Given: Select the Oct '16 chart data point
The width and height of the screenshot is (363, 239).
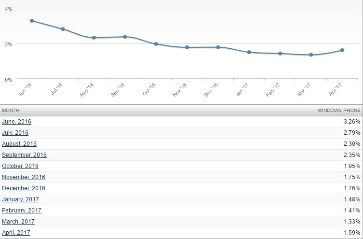Looking at the screenshot, I should 156,44.
